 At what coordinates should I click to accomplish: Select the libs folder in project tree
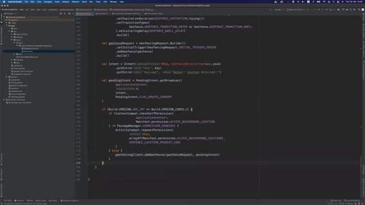coord(14,28)
